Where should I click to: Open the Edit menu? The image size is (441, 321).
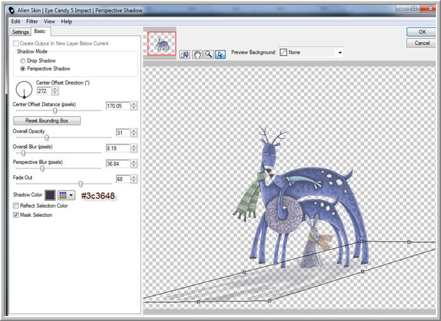(16, 21)
